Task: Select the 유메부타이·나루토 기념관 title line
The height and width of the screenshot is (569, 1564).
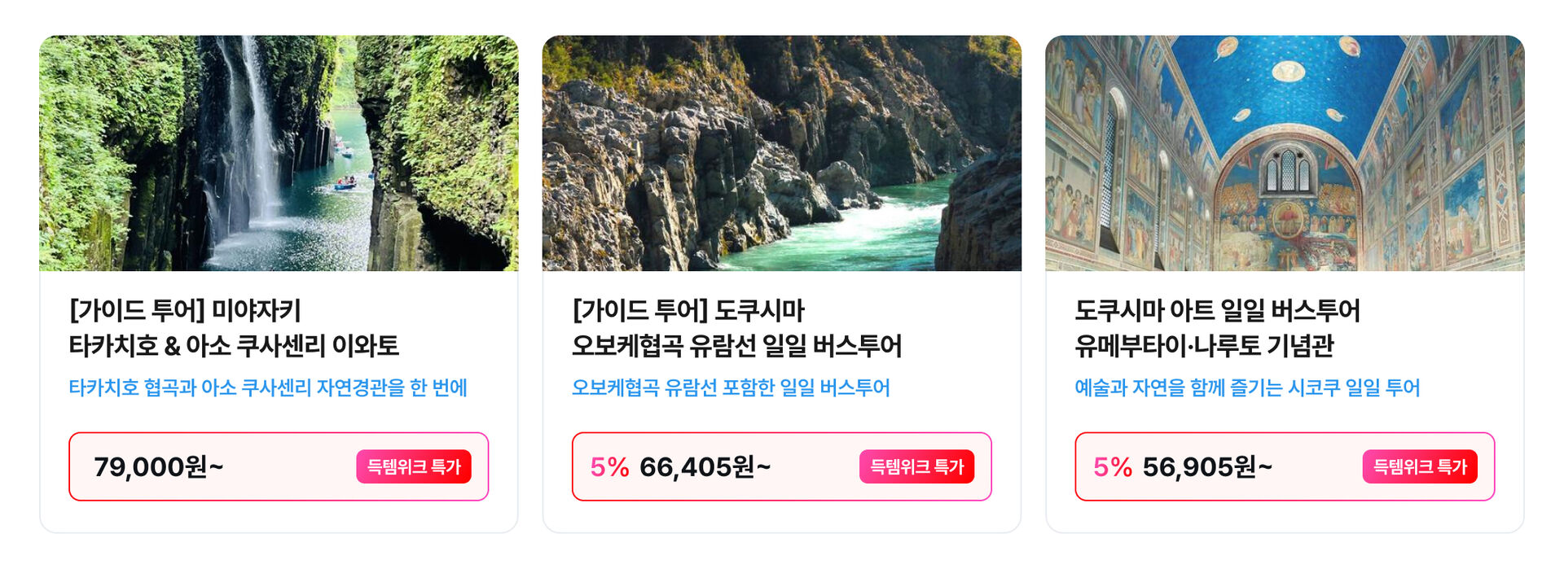Action: tap(1204, 346)
